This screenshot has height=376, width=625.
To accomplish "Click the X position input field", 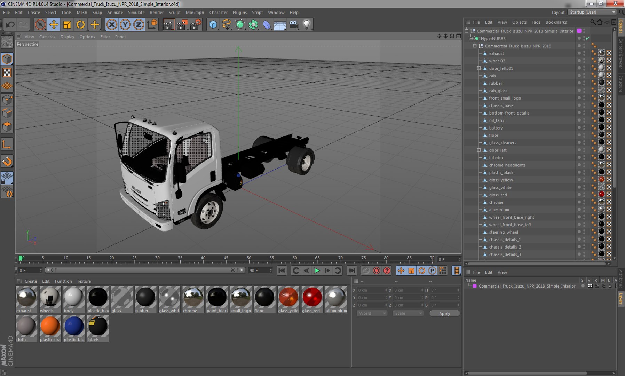I will 372,290.
